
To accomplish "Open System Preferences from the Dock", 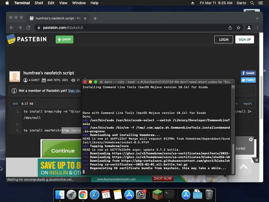I will 141,195.
